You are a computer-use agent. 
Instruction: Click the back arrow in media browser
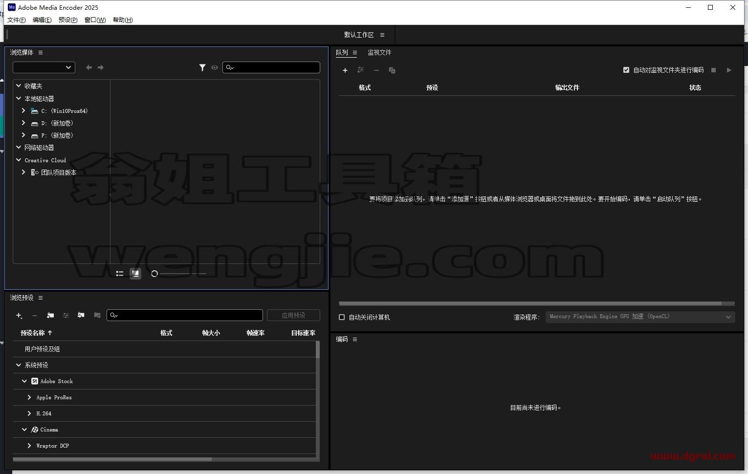[89, 67]
